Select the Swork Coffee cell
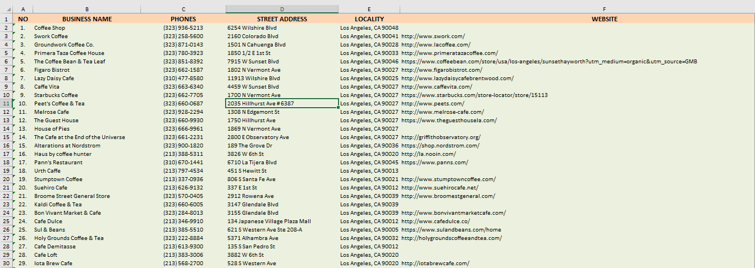The image size is (755, 268). [x=87, y=36]
